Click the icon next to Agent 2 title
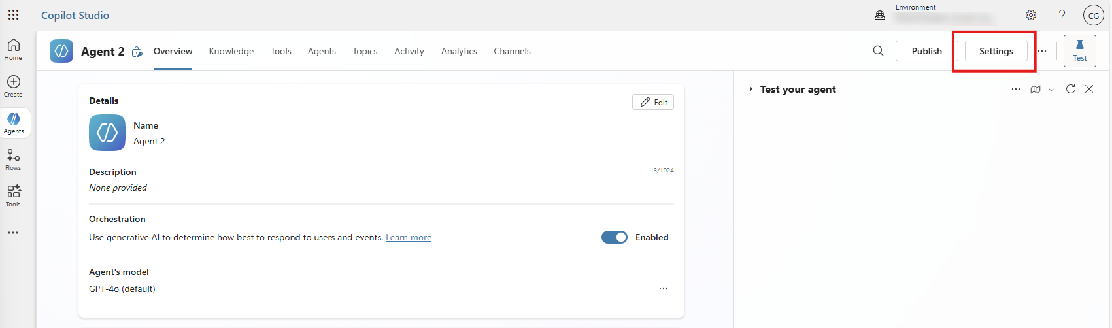Viewport: 1112px width, 328px height. 137,52
